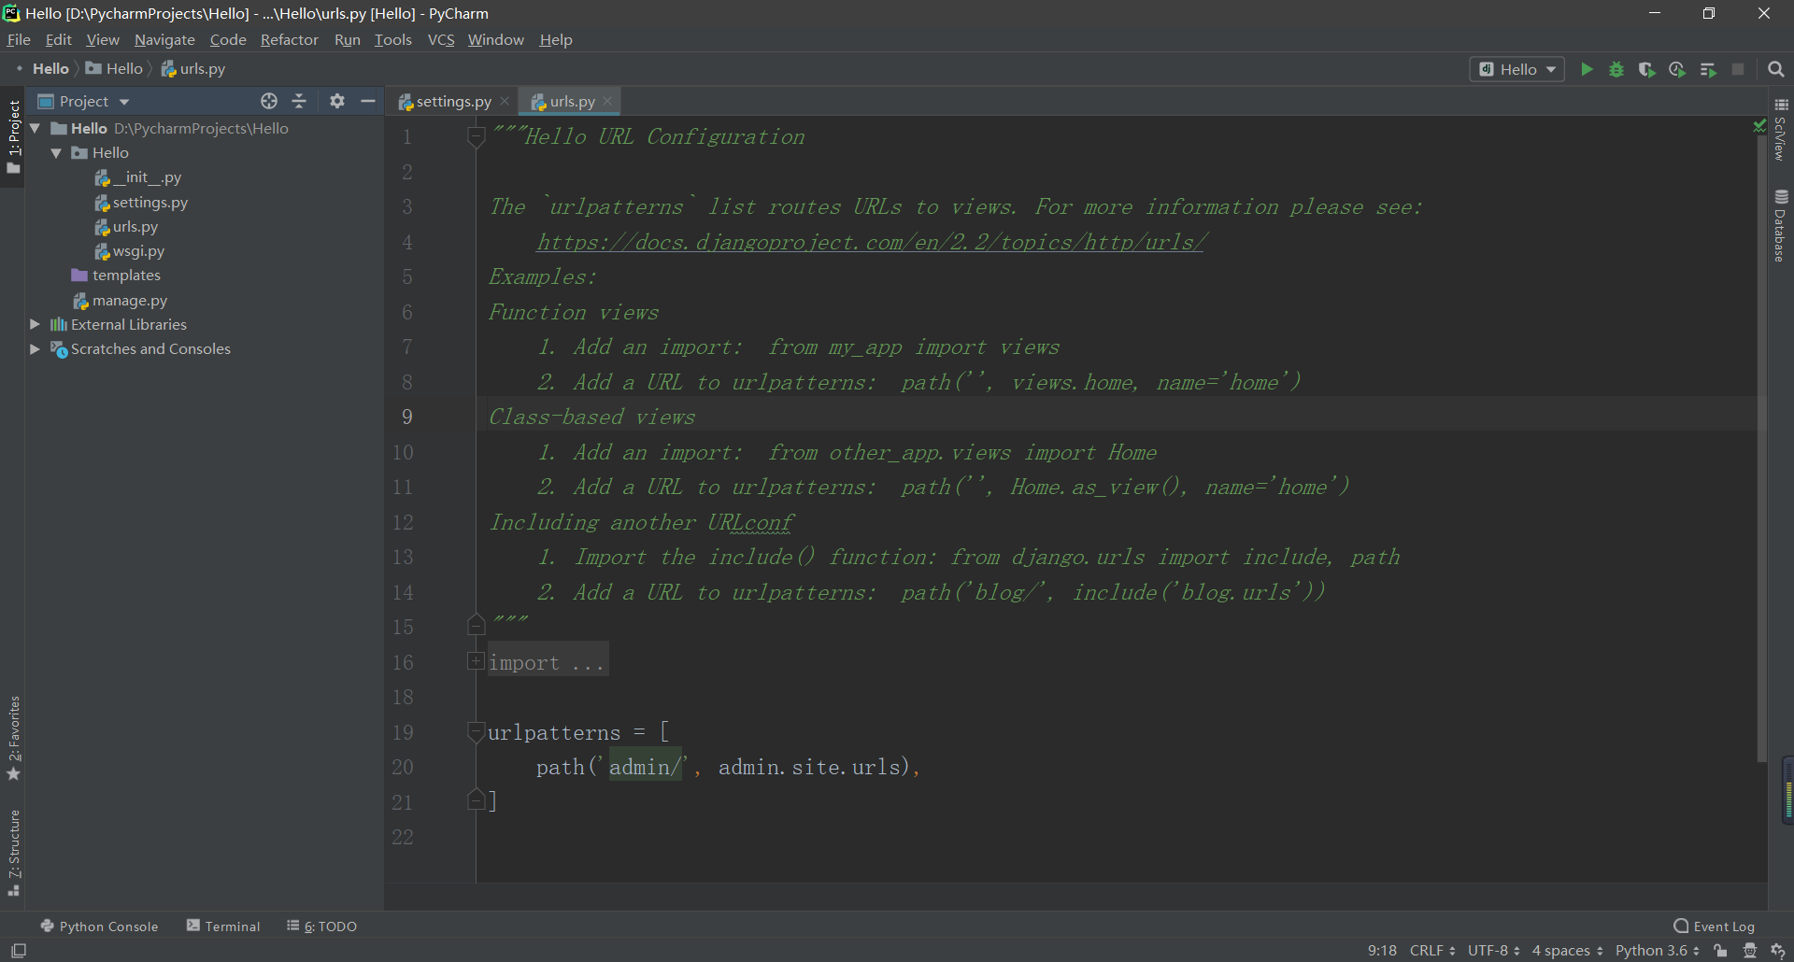1794x962 pixels.
Task: Click the Stop process icon
Action: click(x=1738, y=69)
